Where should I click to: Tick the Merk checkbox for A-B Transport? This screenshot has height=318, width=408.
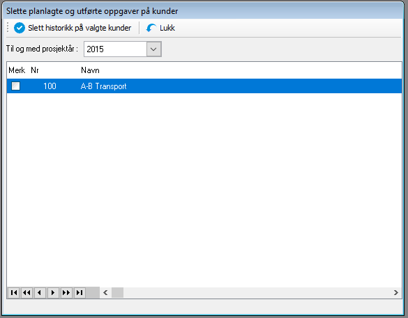click(15, 86)
